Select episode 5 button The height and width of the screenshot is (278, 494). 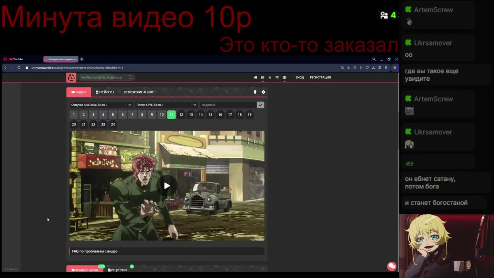tap(113, 115)
